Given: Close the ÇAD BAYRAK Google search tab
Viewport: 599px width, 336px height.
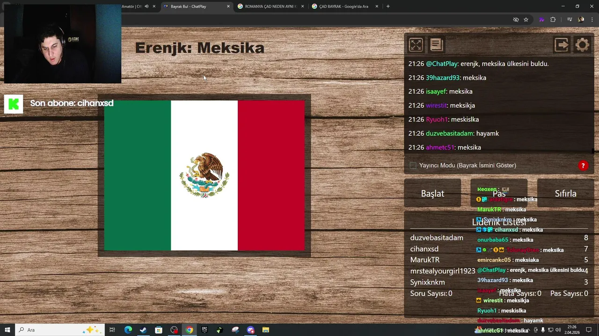Looking at the screenshot, I should [377, 7].
